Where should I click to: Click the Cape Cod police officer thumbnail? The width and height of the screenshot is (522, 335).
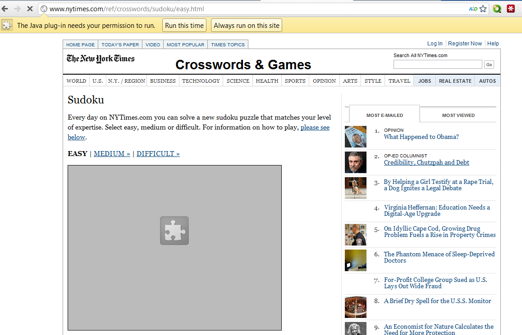pyautogui.click(x=356, y=235)
